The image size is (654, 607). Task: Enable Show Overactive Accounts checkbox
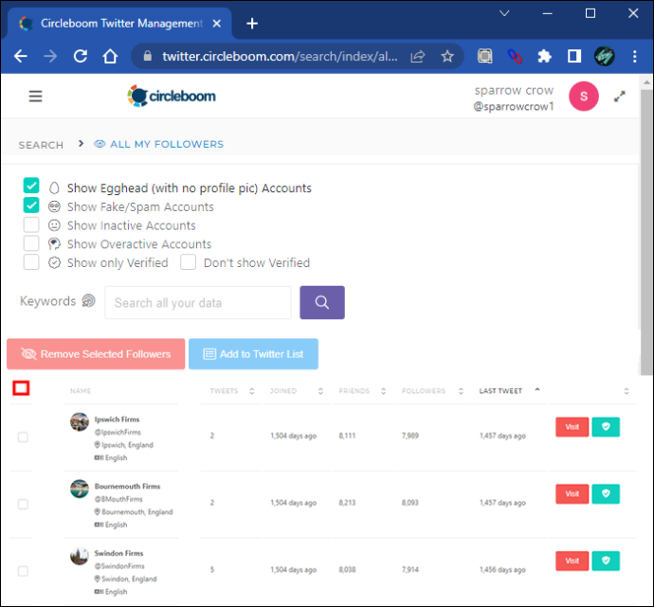coord(31,242)
